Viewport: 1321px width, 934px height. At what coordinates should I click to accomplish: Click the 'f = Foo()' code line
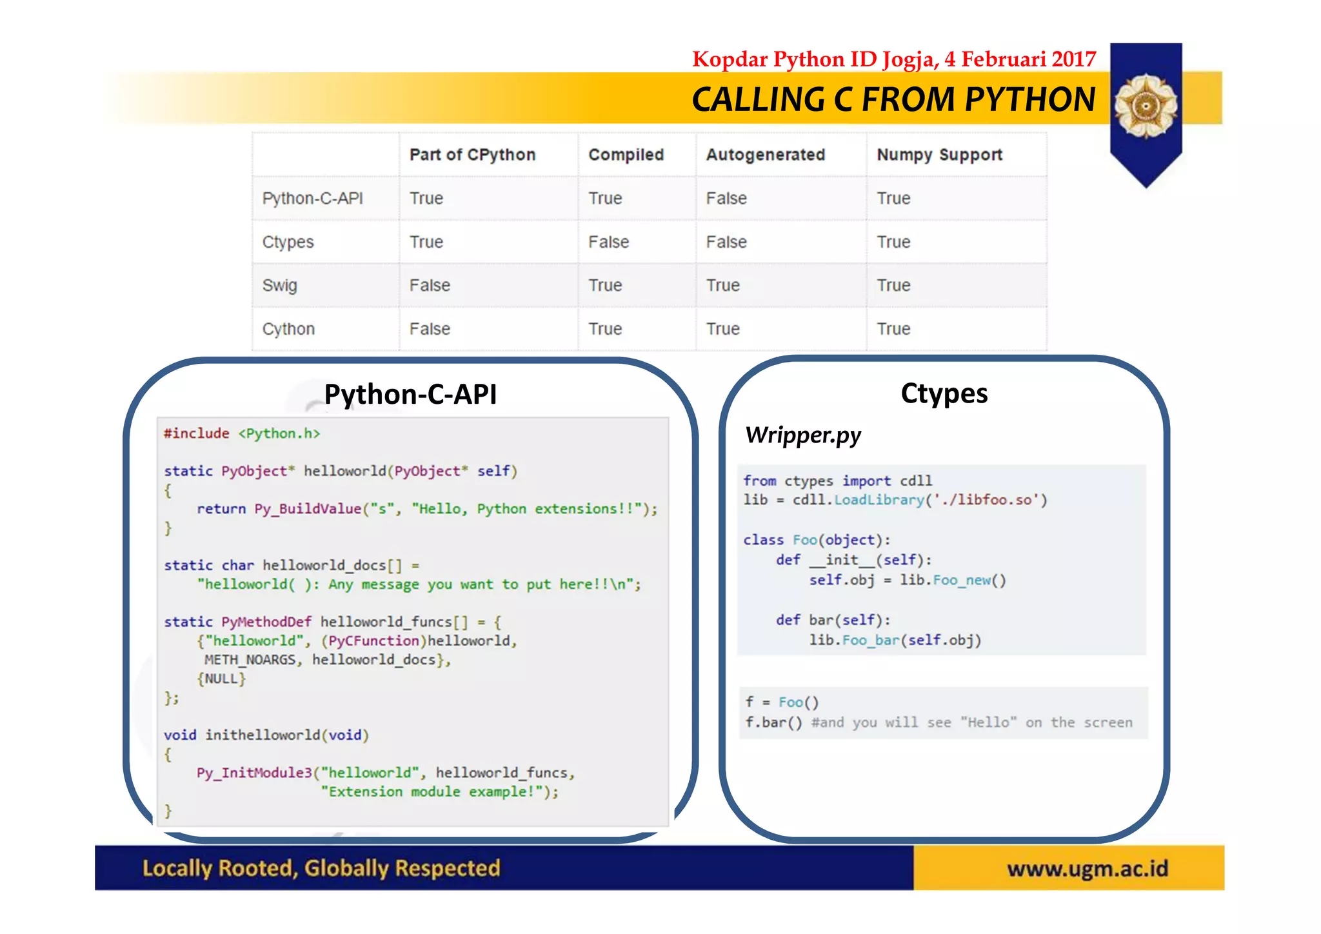click(x=782, y=702)
